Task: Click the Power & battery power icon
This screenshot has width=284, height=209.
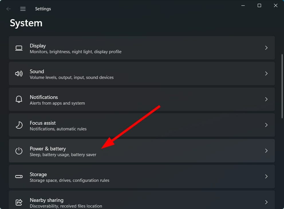Action: (x=19, y=151)
